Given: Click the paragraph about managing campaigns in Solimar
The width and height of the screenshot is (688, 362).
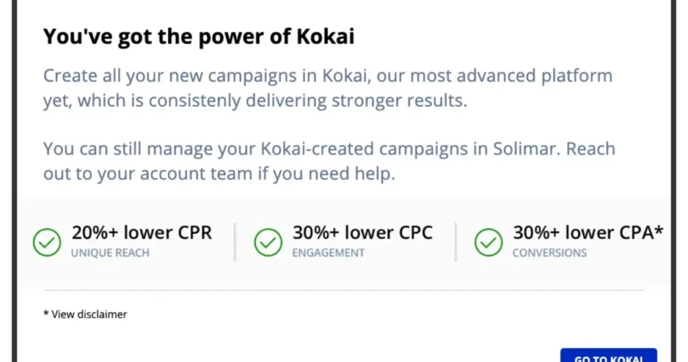Looking at the screenshot, I should pos(329,161).
